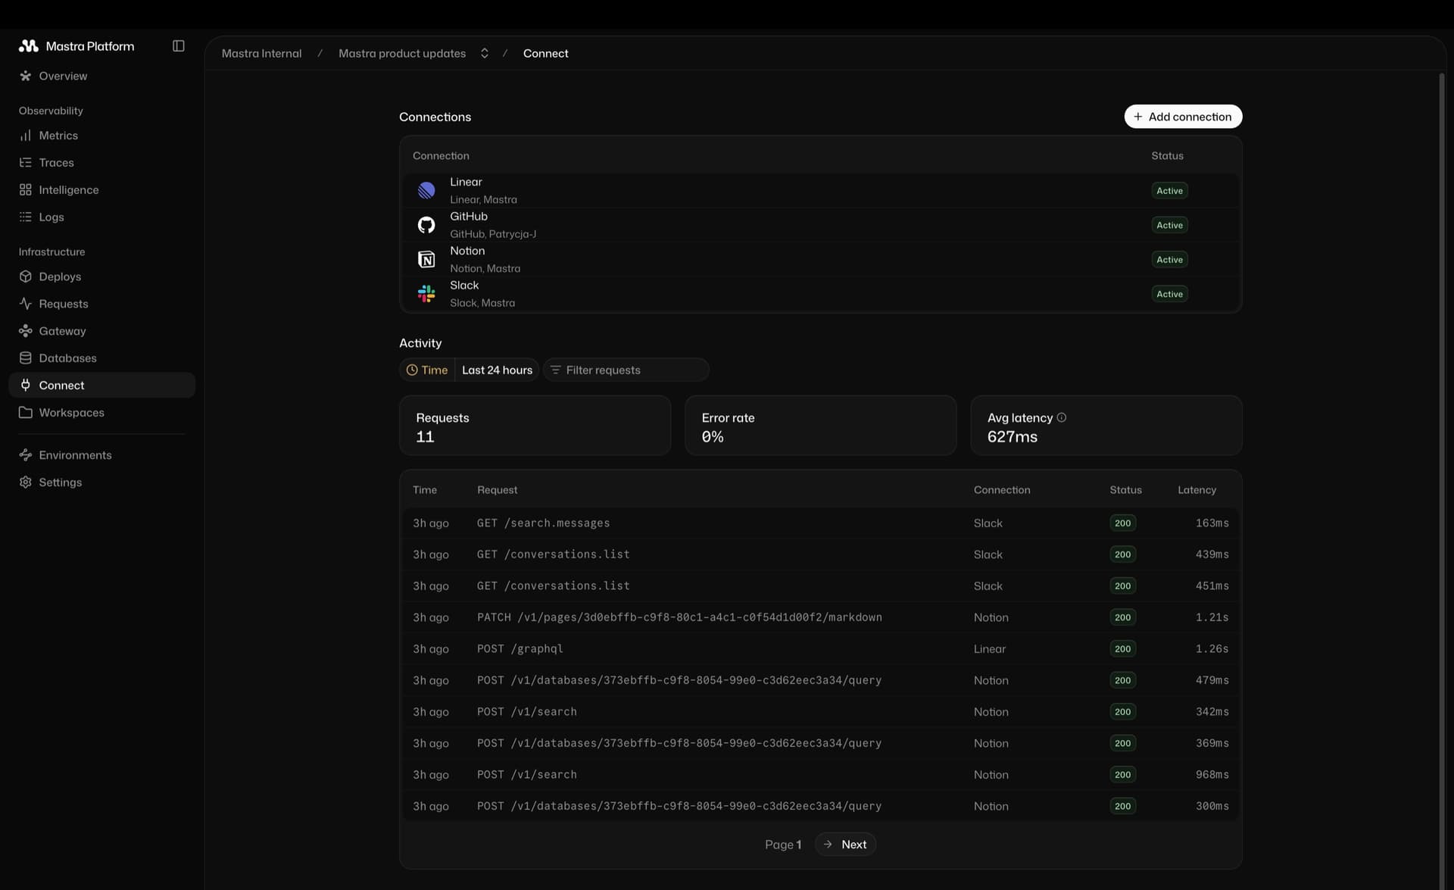Click Linear in the activity Connection column
This screenshot has height=890, width=1454.
990,649
